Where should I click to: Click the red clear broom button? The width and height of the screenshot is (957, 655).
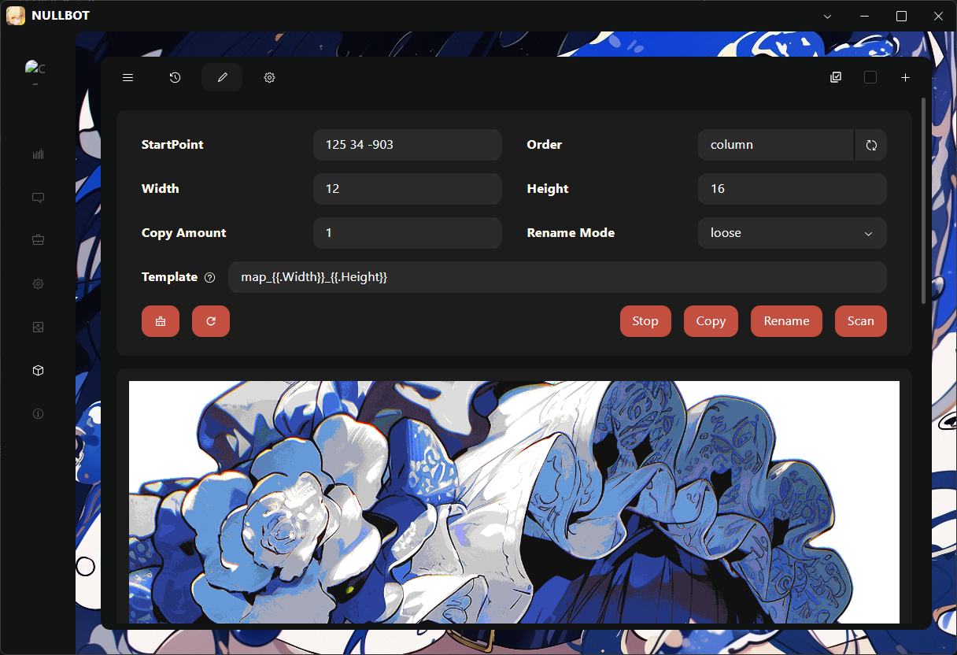click(x=161, y=321)
